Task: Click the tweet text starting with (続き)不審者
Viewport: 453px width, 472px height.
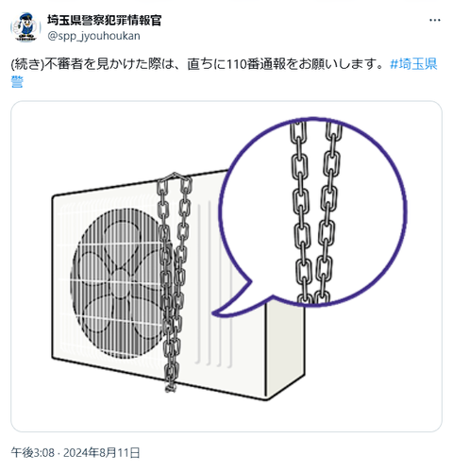Action: click(x=197, y=64)
